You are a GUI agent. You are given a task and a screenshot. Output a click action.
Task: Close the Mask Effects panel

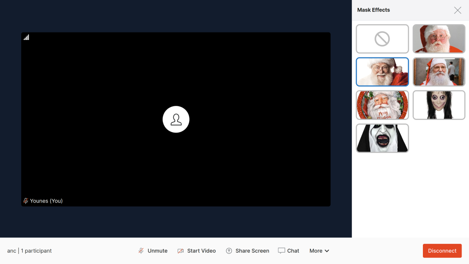pos(457,10)
